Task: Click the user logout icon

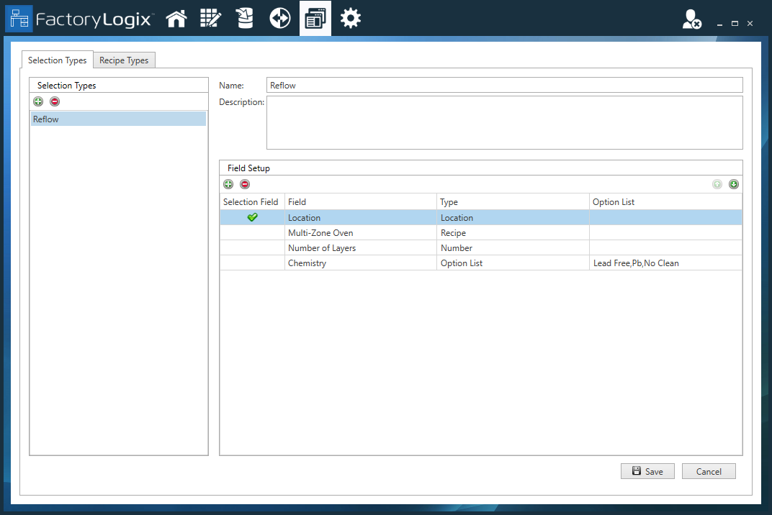Action: tap(691, 20)
